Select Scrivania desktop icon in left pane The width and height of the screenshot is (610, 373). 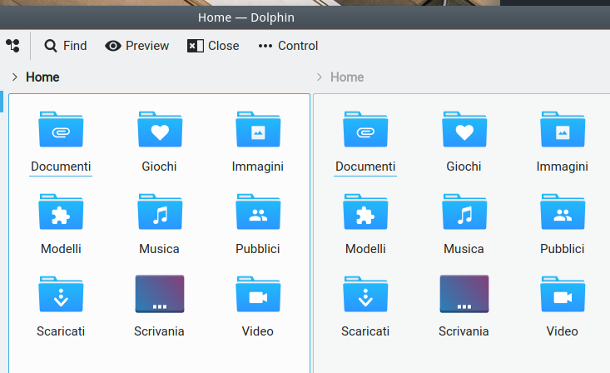(x=160, y=294)
